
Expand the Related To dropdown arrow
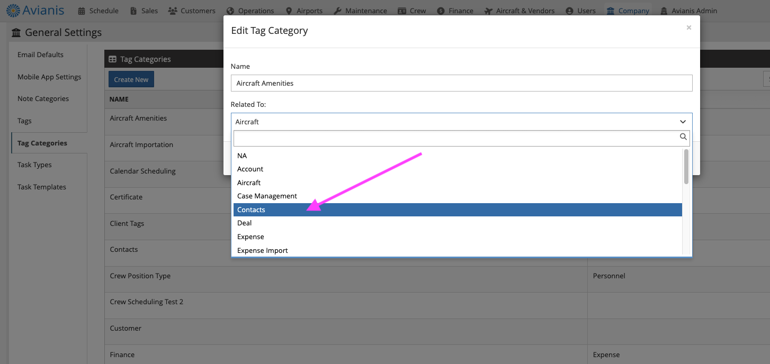pos(683,122)
